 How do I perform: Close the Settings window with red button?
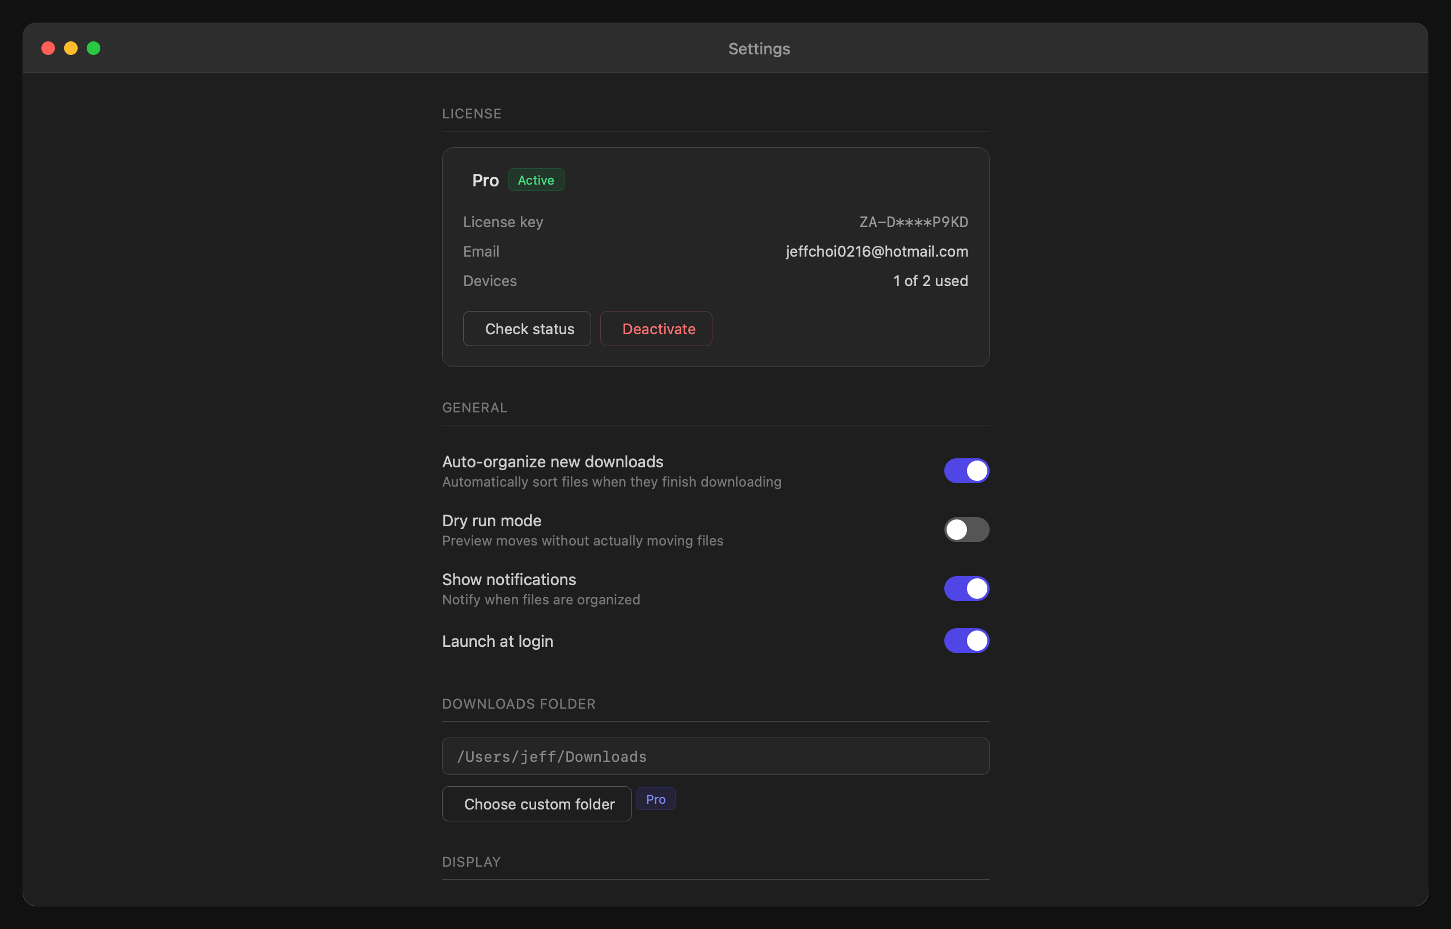[x=48, y=48]
